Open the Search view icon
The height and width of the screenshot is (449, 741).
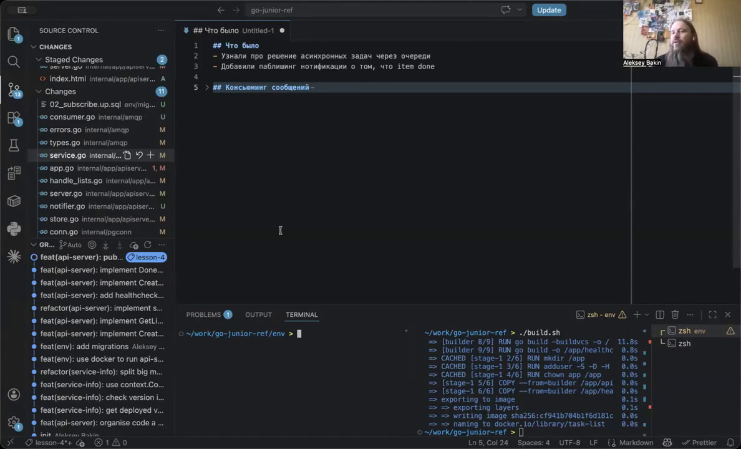tap(14, 62)
